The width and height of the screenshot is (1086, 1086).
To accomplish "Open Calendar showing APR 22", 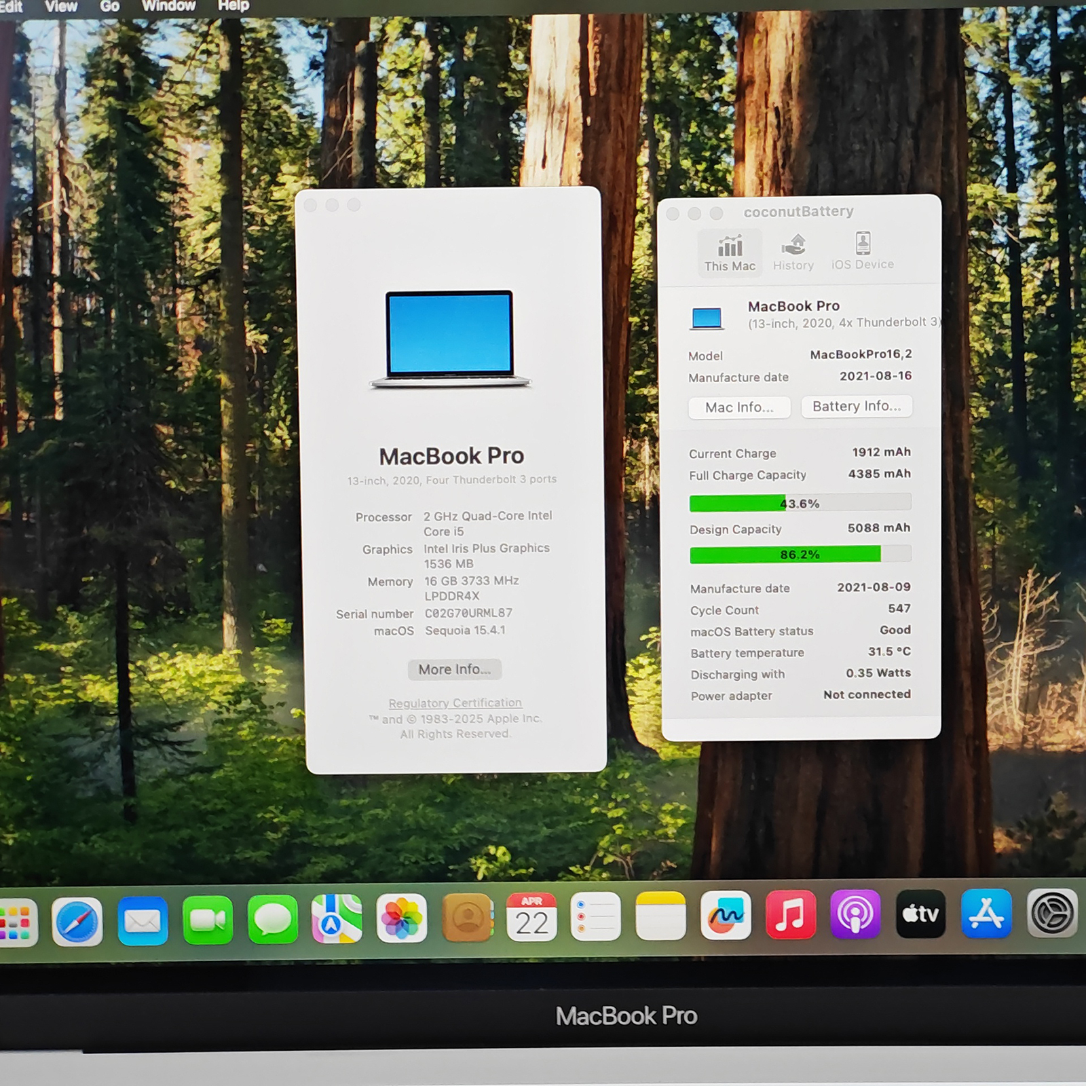I will click(x=531, y=918).
